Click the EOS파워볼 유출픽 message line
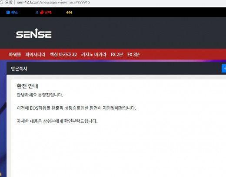Screen dimensions: 226x177 (76, 108)
